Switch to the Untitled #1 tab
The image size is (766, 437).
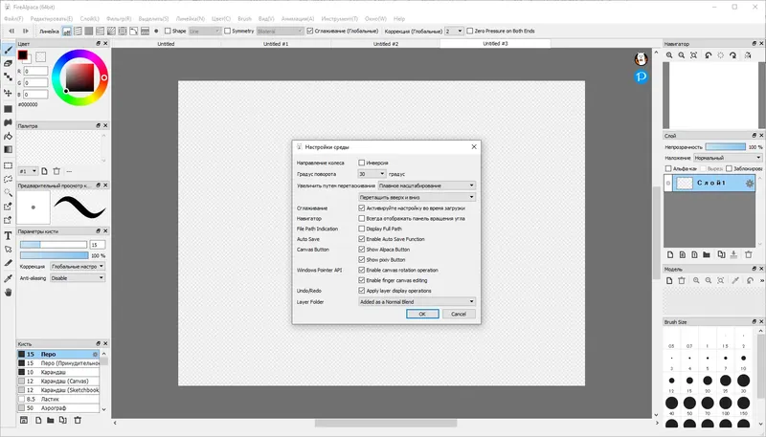click(276, 44)
